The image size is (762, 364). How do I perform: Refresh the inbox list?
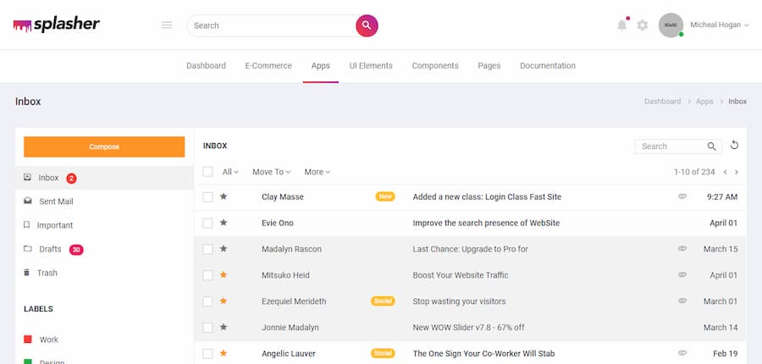[x=734, y=146]
